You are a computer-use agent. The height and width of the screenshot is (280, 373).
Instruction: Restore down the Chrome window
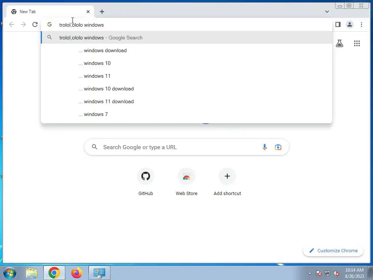(x=349, y=6)
